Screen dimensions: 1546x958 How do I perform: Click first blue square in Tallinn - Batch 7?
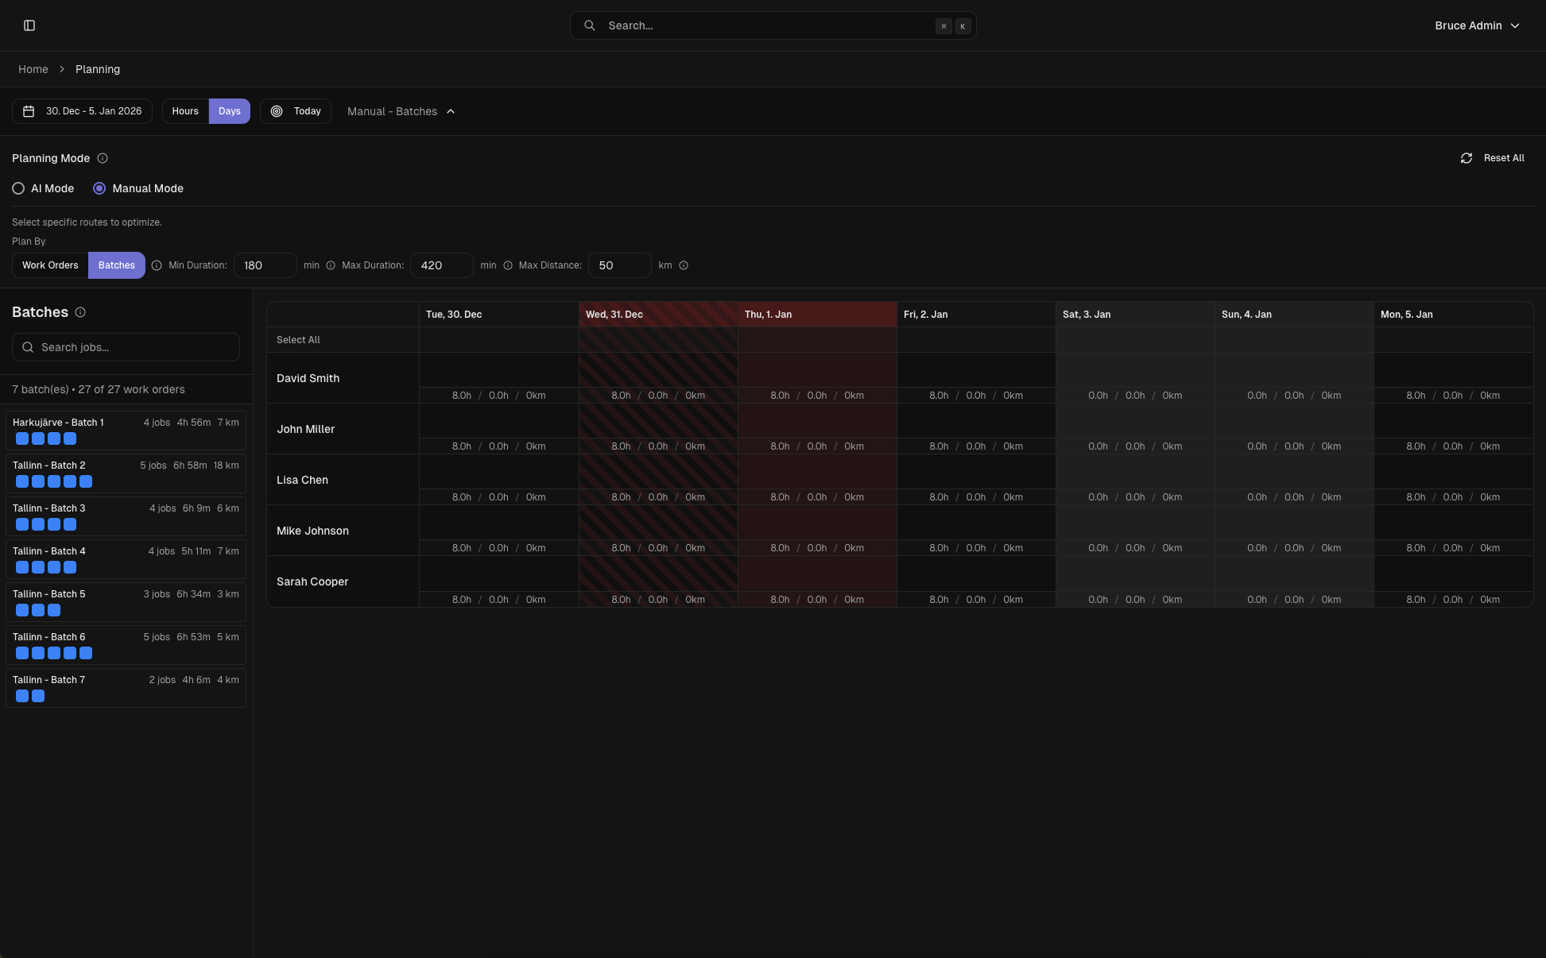coord(22,696)
